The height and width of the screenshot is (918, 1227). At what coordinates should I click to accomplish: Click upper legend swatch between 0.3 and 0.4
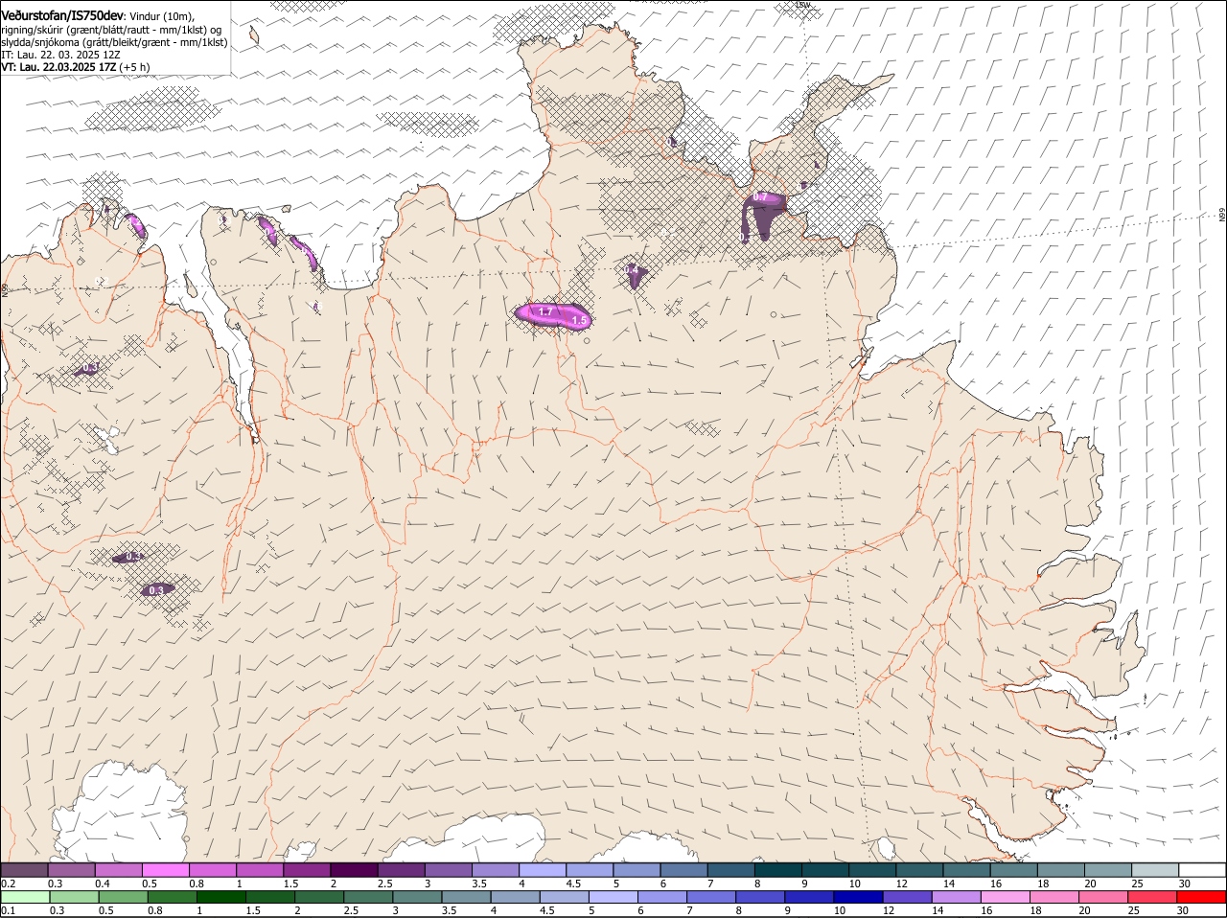[71, 870]
